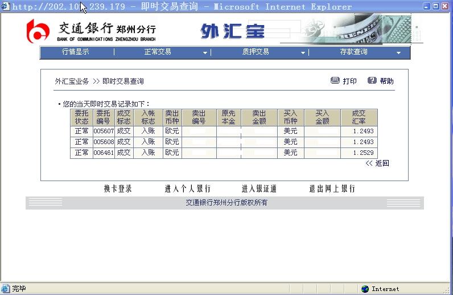Click the 成交汇率 column header
This screenshot has height=295, width=453.
click(359, 117)
